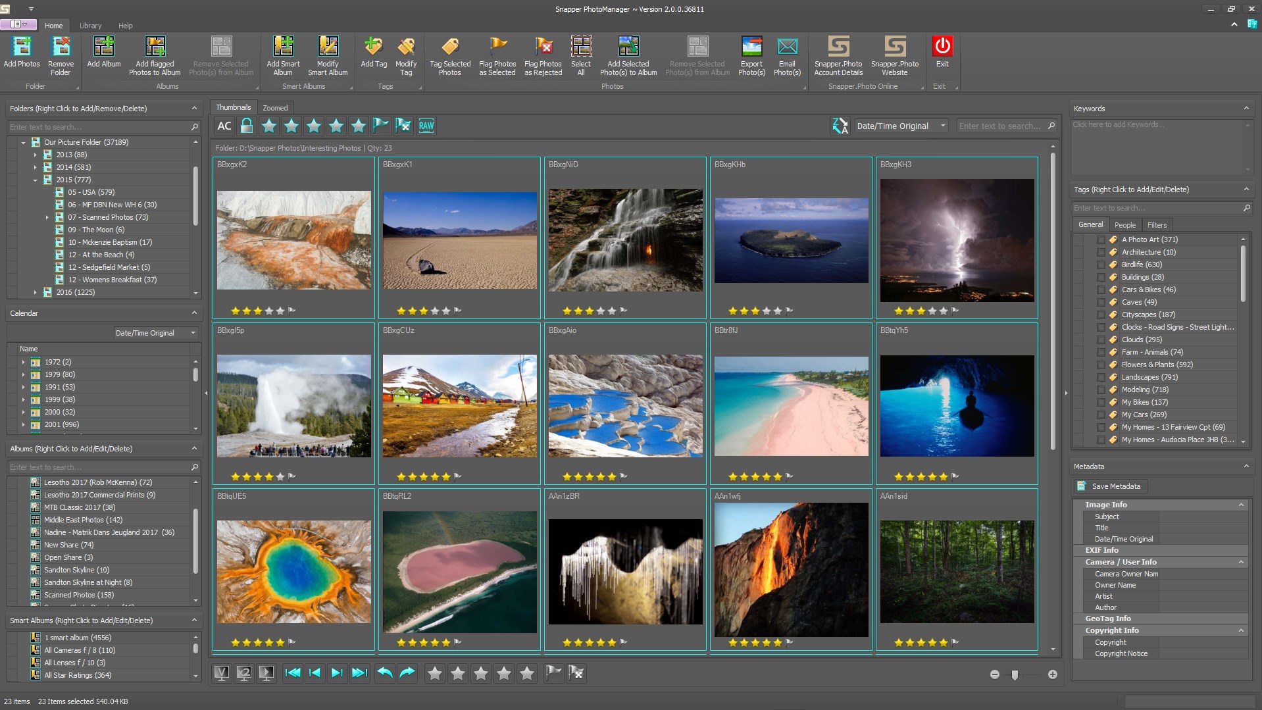
Task: Click the Add Smart Album icon
Action: click(283, 47)
